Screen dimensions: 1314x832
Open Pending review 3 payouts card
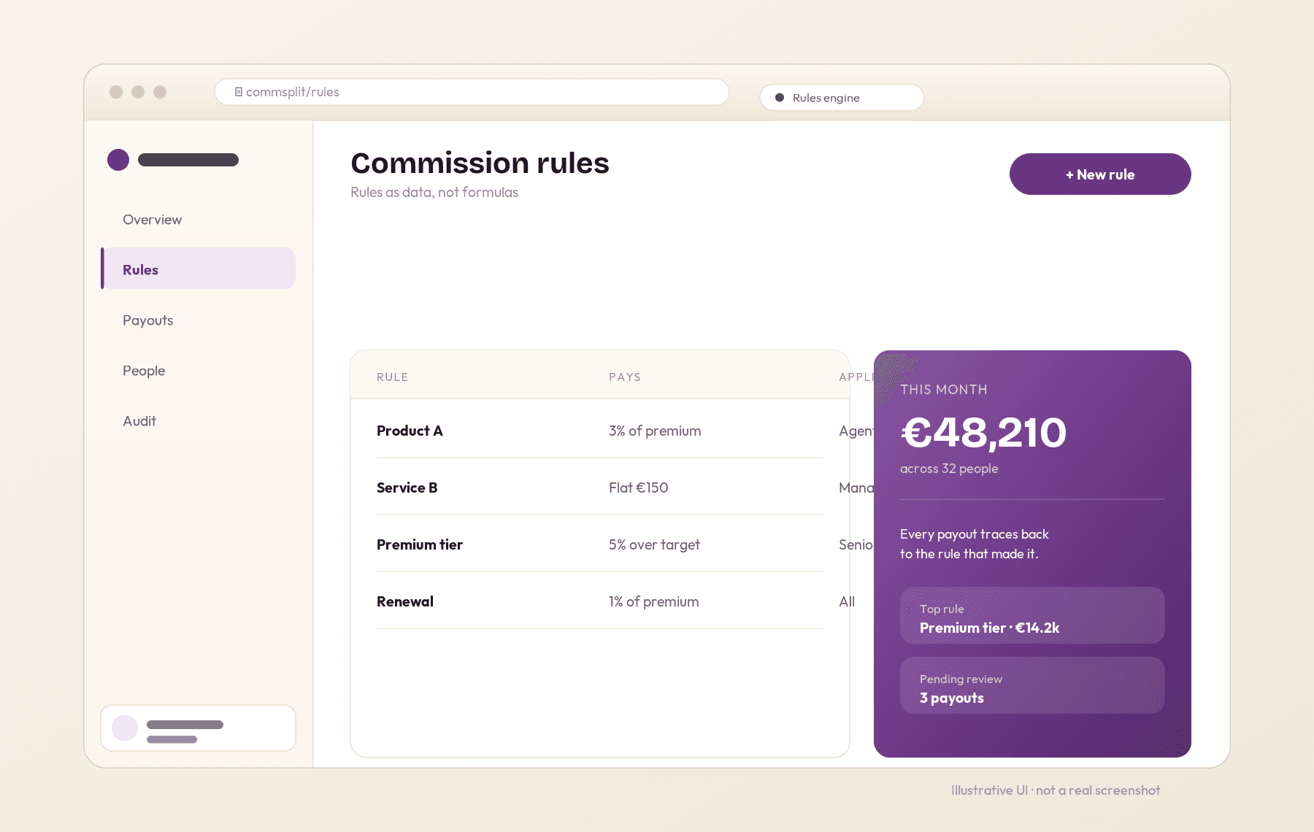[1032, 685]
